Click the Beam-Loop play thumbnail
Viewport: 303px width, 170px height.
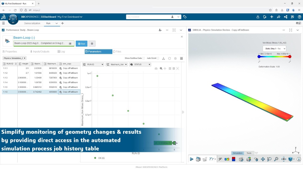pos(8,41)
